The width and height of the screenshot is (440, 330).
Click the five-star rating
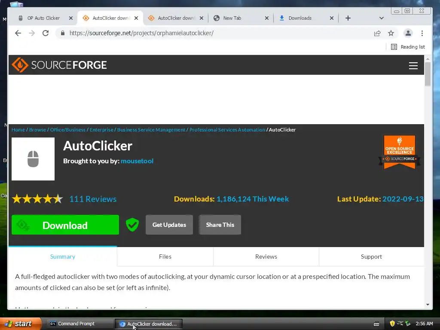[37, 199]
